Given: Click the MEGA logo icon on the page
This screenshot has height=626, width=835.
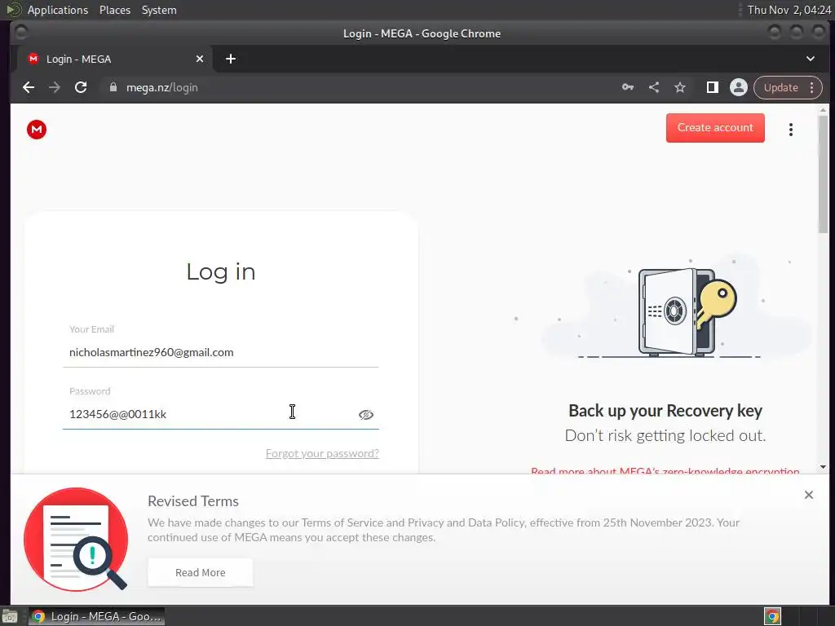Looking at the screenshot, I should 37,130.
